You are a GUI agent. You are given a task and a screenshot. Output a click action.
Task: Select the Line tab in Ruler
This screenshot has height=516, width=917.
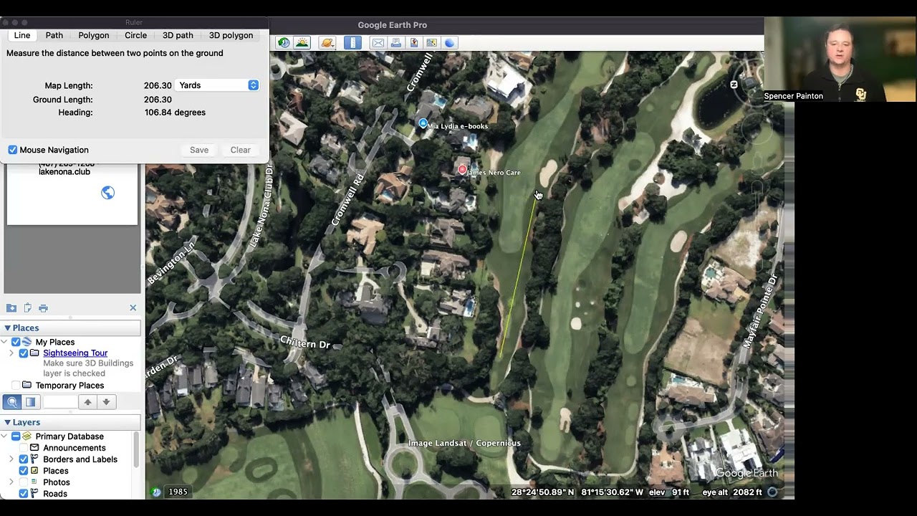point(22,35)
